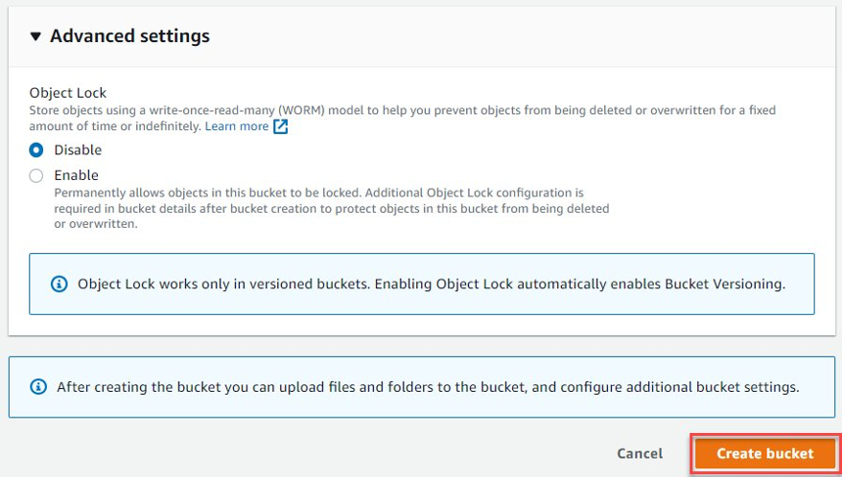The width and height of the screenshot is (843, 478).
Task: Click info icon in Object Lock versioning notice
Action: pos(59,285)
